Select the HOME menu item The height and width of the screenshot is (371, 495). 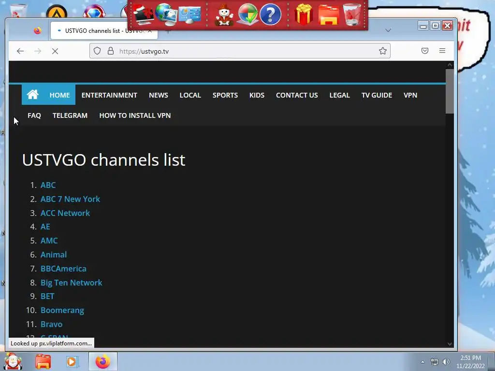click(59, 95)
